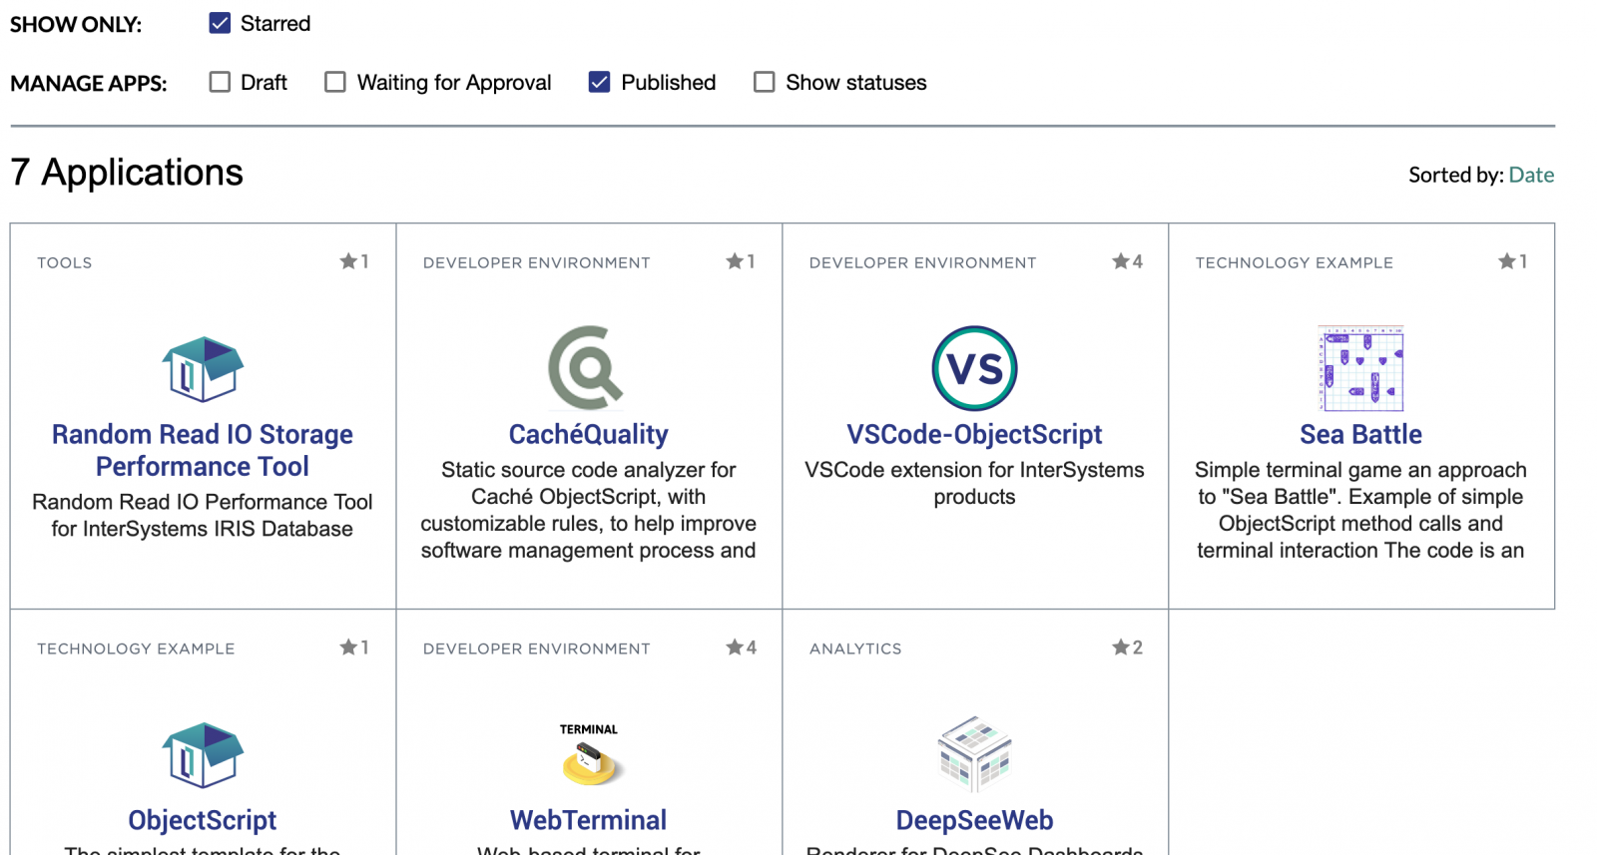
Task: Open the DeepSeeWeb title link
Action: click(974, 820)
